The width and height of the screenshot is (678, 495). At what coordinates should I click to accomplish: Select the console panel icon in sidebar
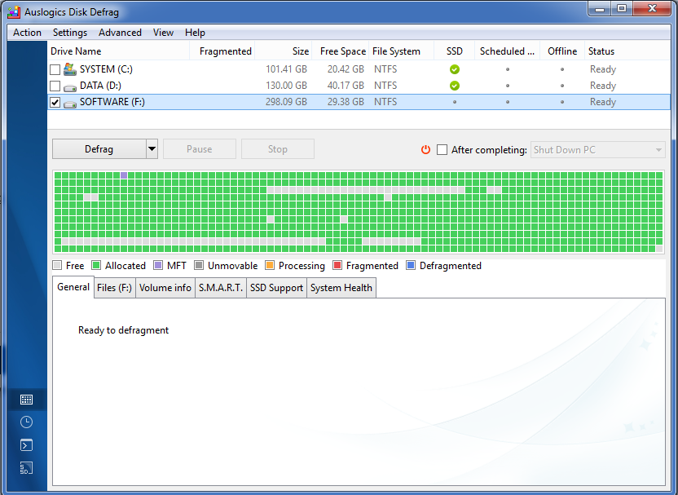(x=25, y=445)
